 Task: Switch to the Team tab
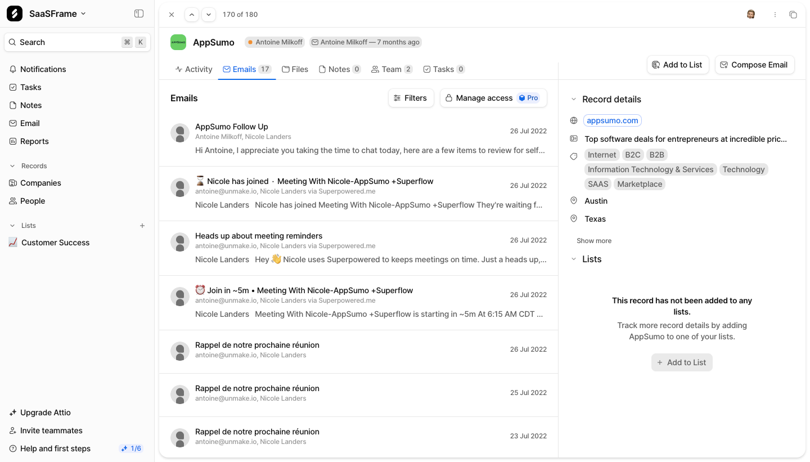[x=392, y=69]
